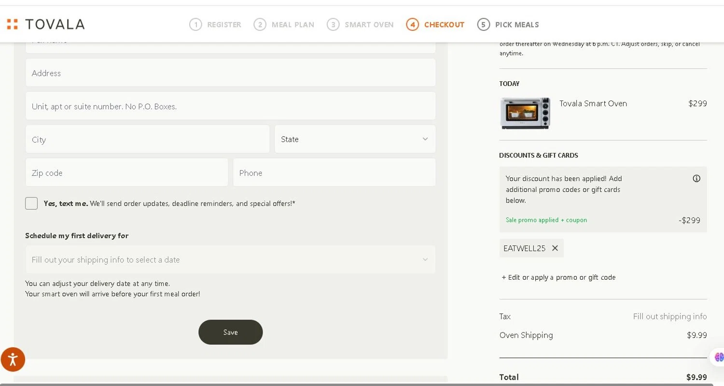Click the 'Tovala Smart Oven' item name

coord(593,103)
